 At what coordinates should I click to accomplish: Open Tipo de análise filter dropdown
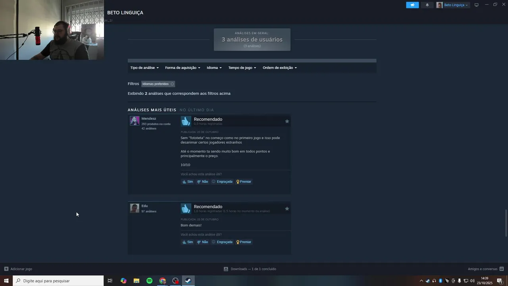(144, 68)
